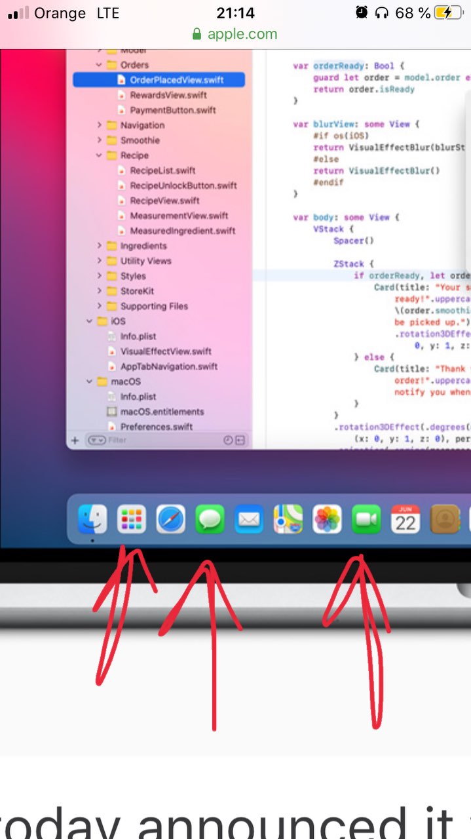Select OrderPlacedView.swift in the navigator

tap(159, 80)
